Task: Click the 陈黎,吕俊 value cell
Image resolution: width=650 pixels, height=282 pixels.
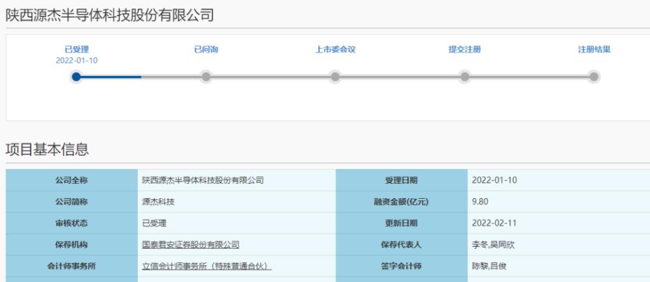Action: [x=559, y=266]
